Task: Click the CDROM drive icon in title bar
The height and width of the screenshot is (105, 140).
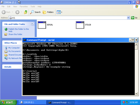Action: (x=2, y=2)
